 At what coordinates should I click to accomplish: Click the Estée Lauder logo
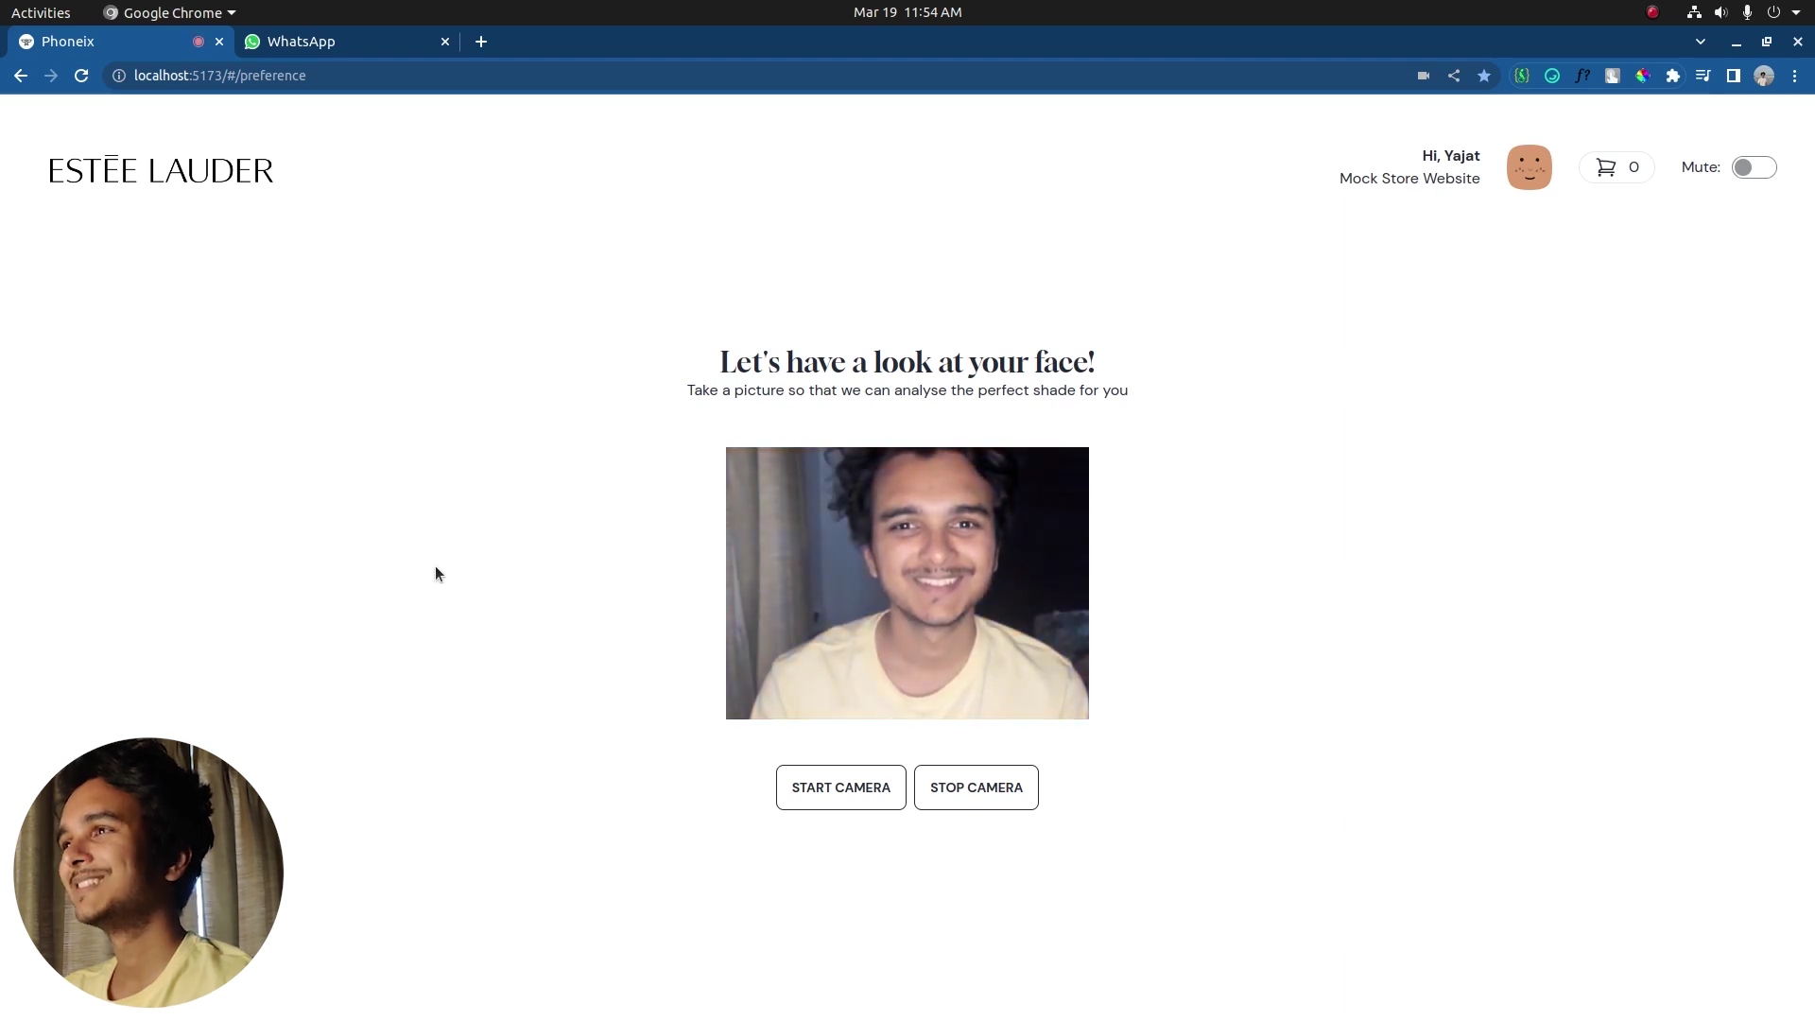coord(161,170)
